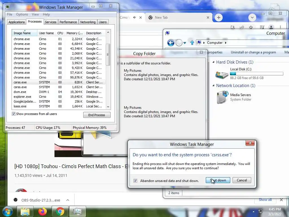
Task: Mute the Cirno's tab audio icon
Action: 135,18
